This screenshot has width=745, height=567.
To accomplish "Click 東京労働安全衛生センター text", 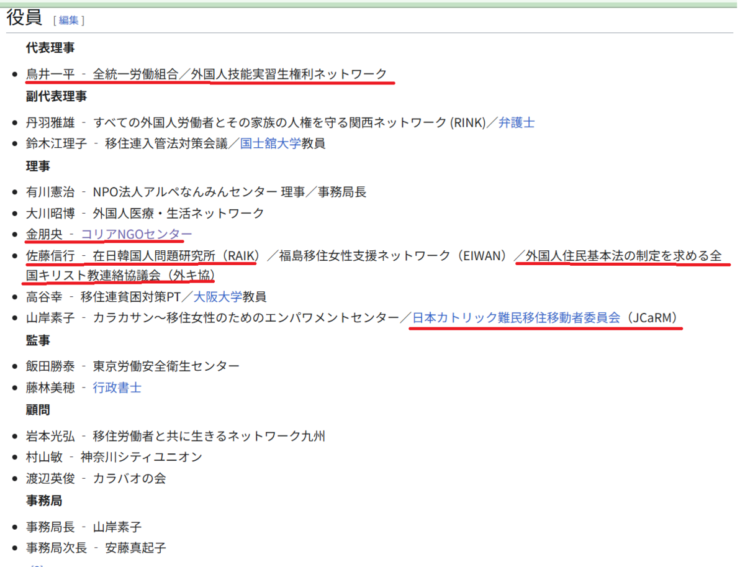I will coord(166,366).
